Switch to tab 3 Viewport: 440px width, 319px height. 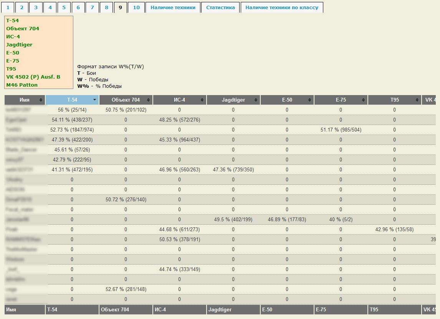click(36, 8)
